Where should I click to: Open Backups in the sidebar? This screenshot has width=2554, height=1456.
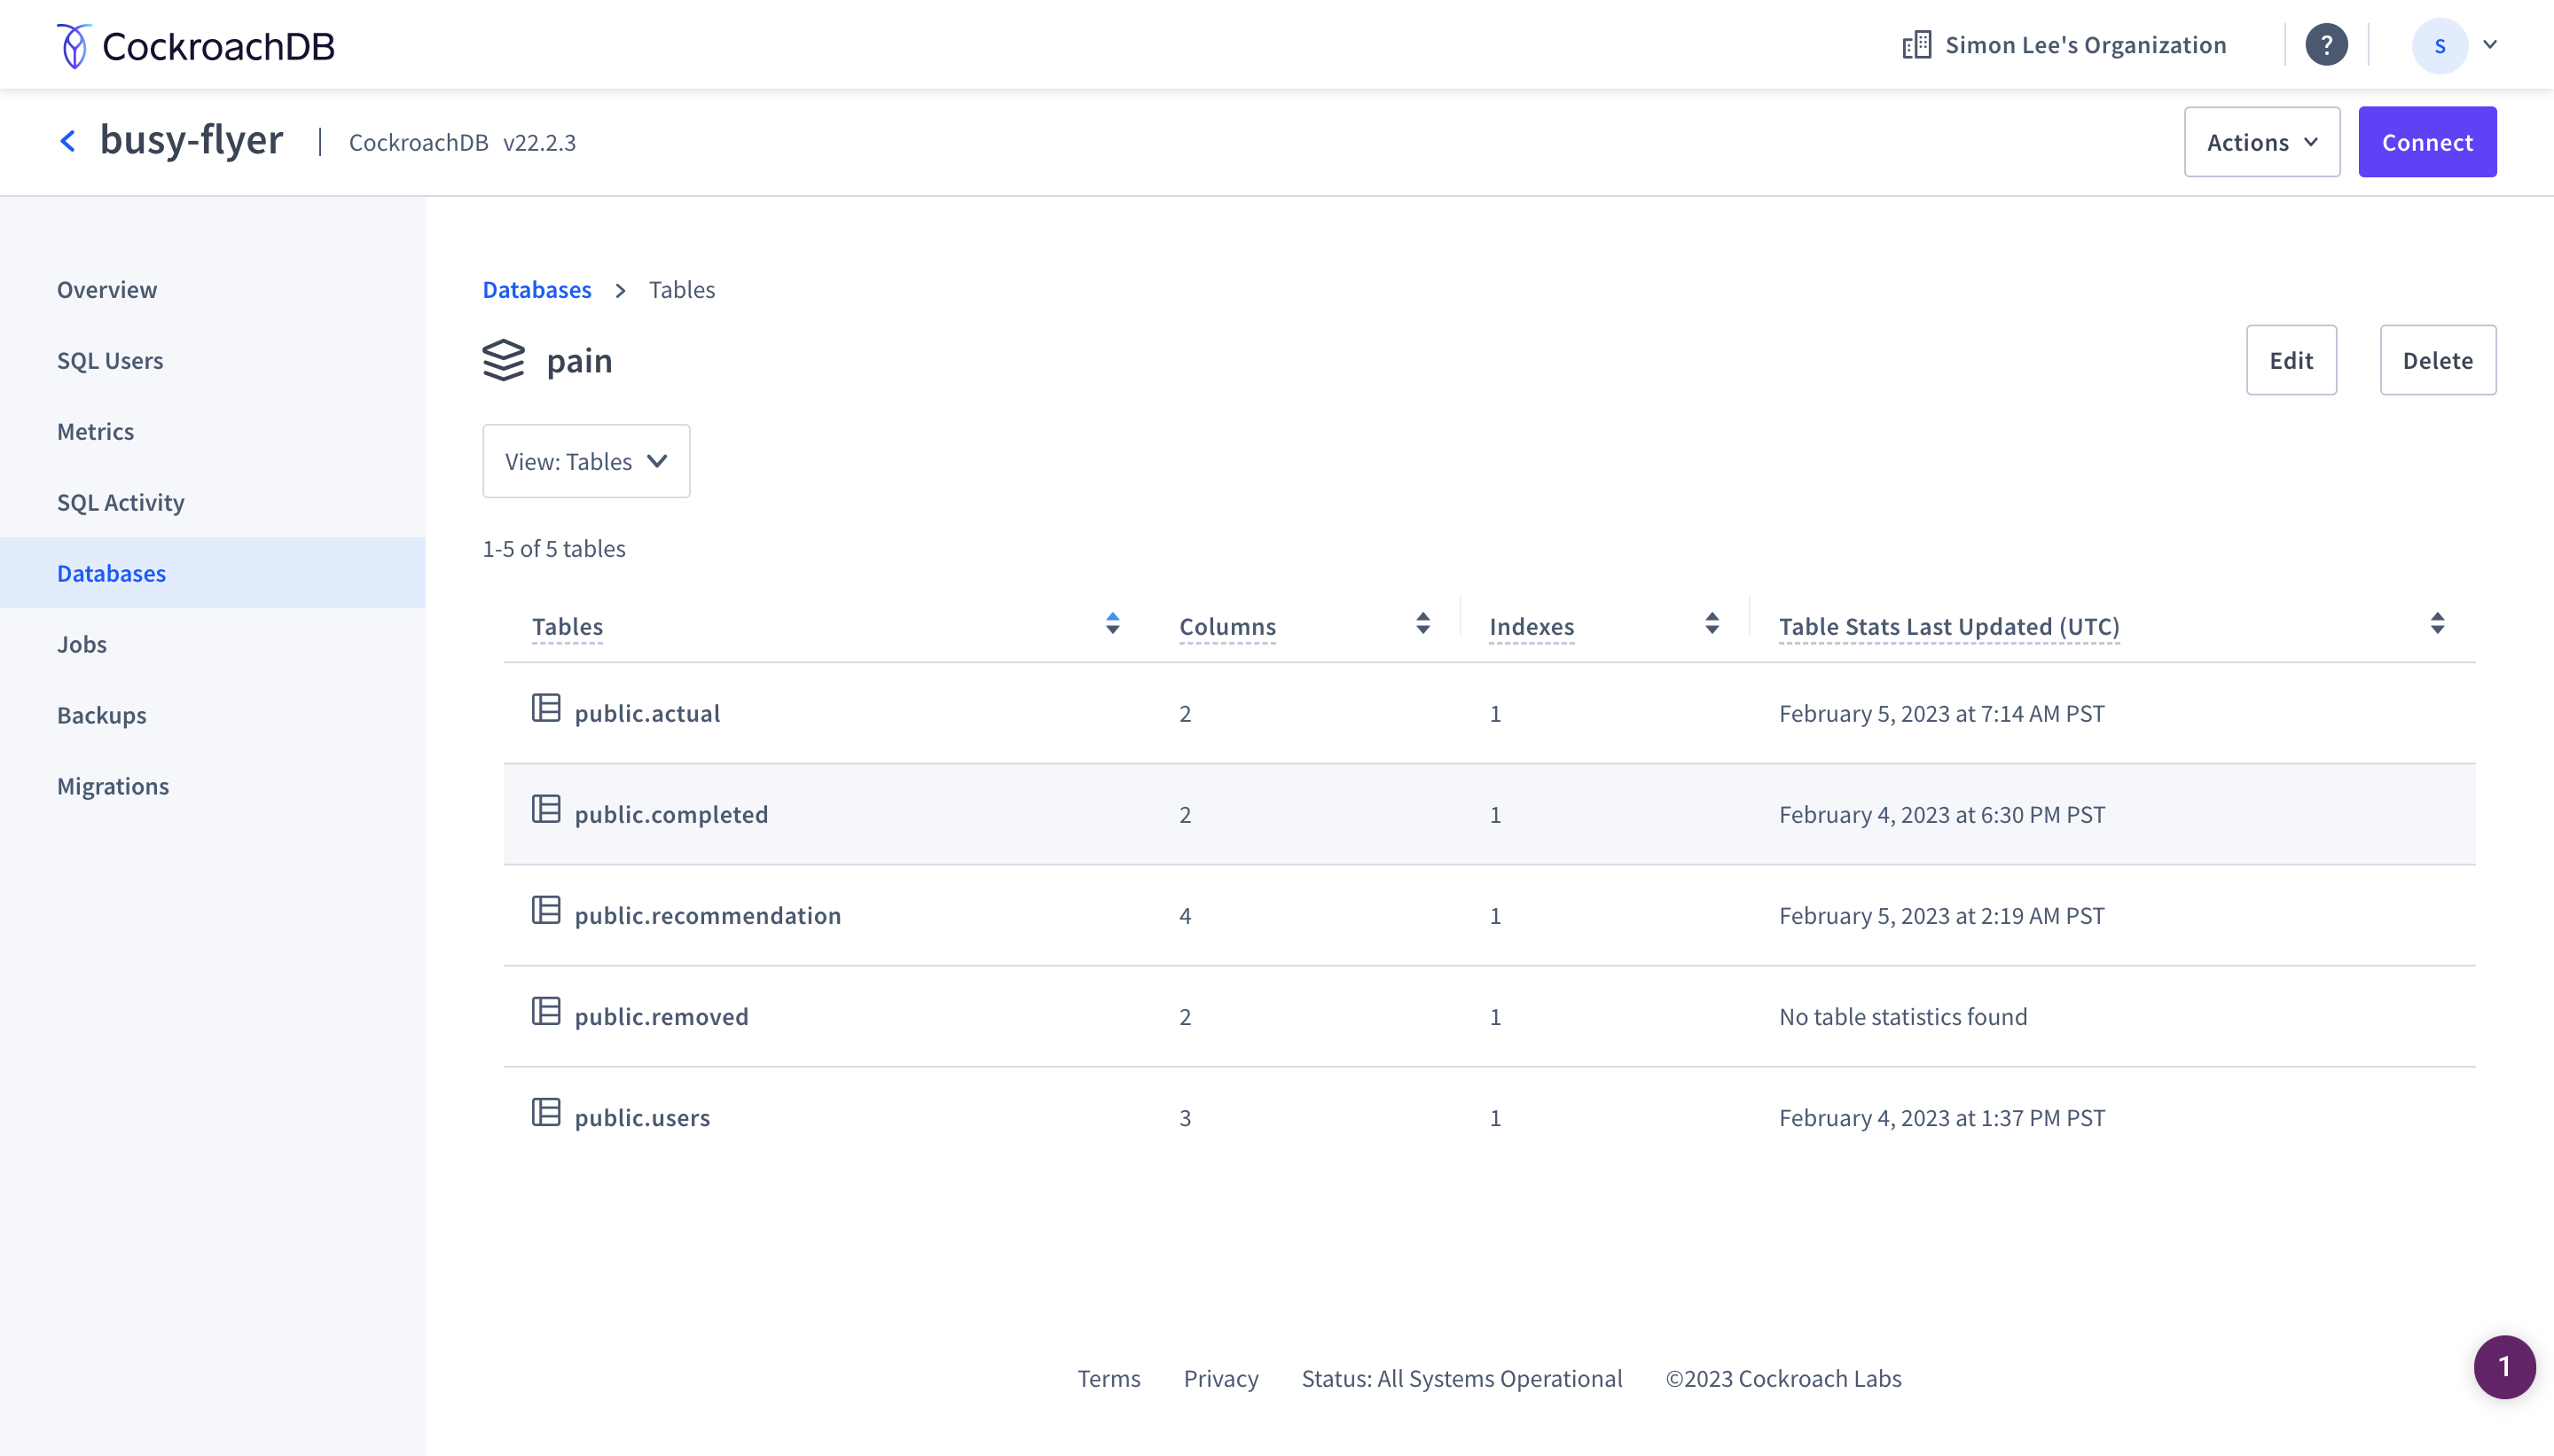(102, 715)
